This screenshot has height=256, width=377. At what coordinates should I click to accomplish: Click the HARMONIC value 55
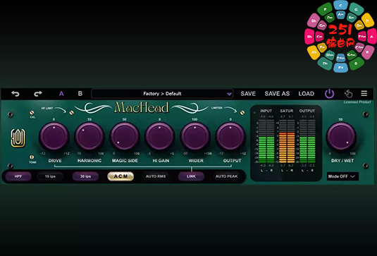coord(89,119)
